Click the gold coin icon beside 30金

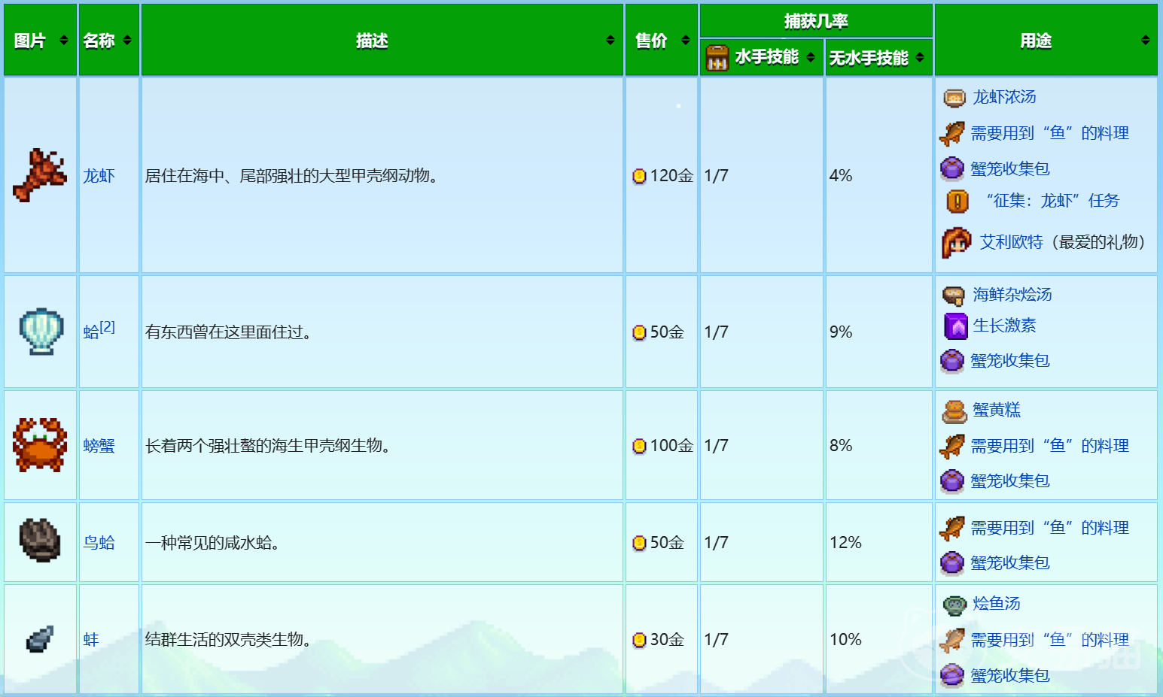click(x=640, y=640)
